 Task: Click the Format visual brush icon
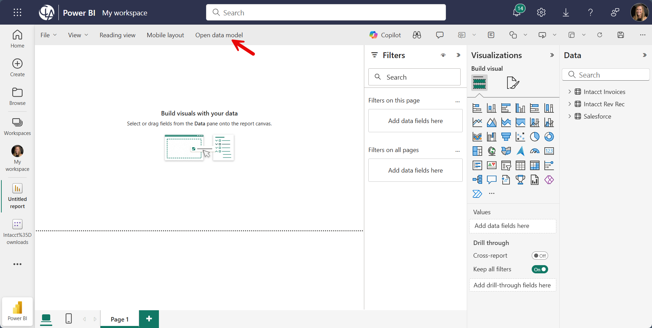513,83
